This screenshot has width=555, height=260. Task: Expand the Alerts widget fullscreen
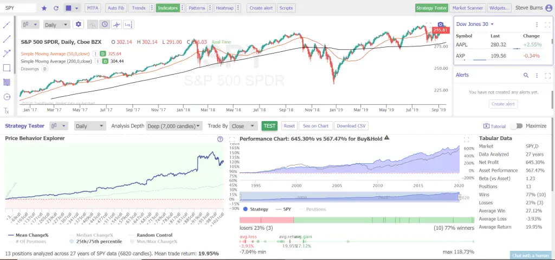(547, 75)
